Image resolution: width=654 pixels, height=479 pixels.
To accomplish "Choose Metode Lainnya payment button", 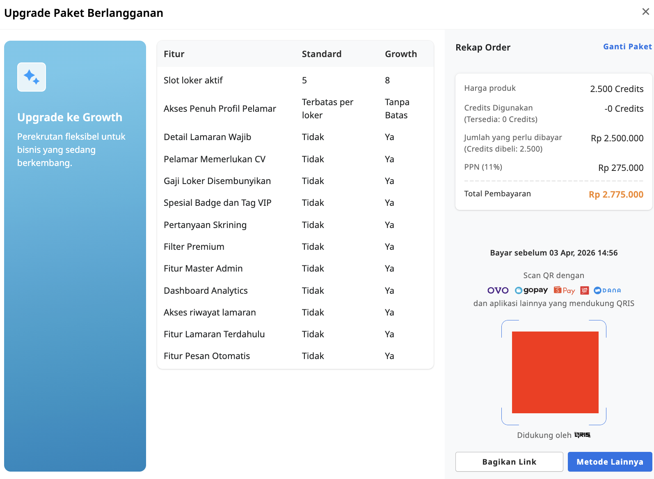I will (x=610, y=462).
